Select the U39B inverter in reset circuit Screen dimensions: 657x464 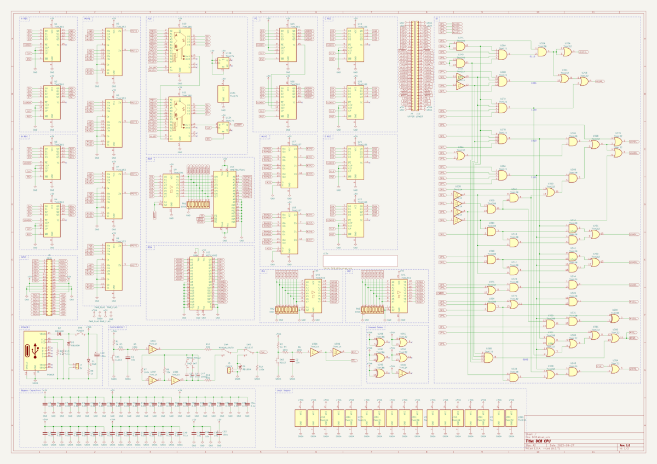click(x=337, y=353)
